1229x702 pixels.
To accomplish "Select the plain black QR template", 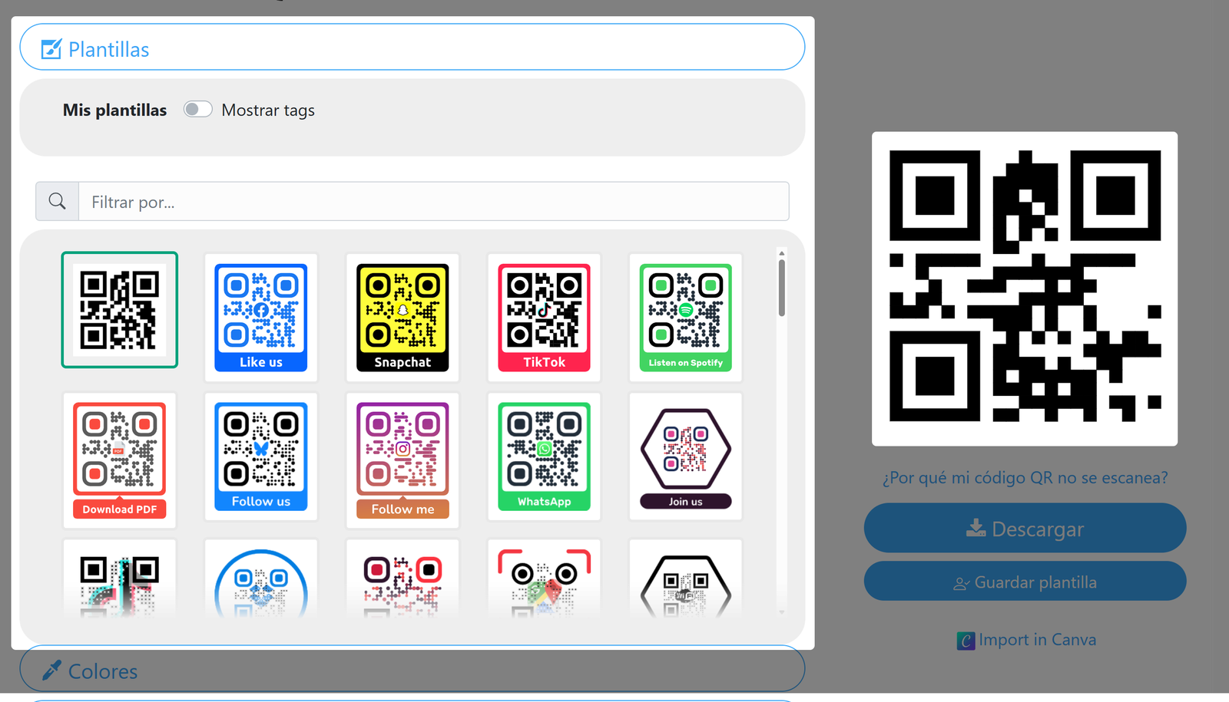I will coord(120,310).
